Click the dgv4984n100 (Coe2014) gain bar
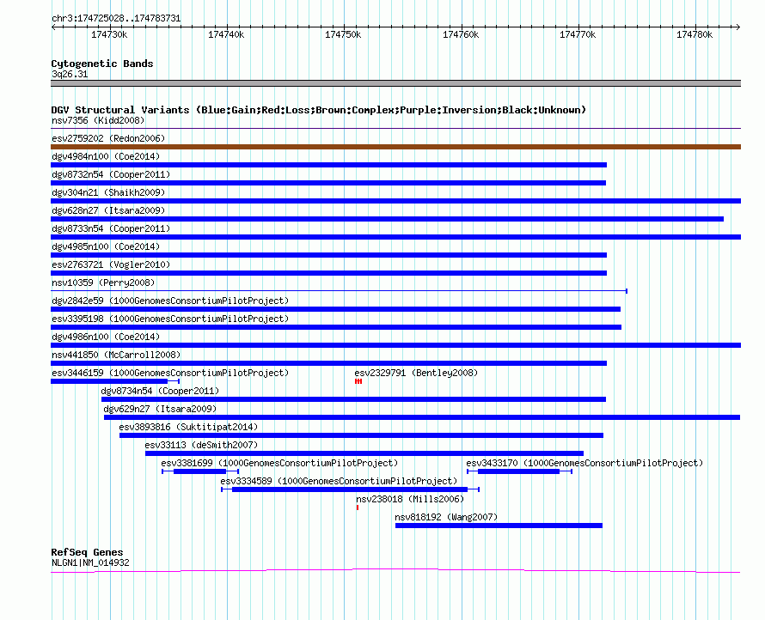This screenshot has width=765, height=620. (329, 165)
